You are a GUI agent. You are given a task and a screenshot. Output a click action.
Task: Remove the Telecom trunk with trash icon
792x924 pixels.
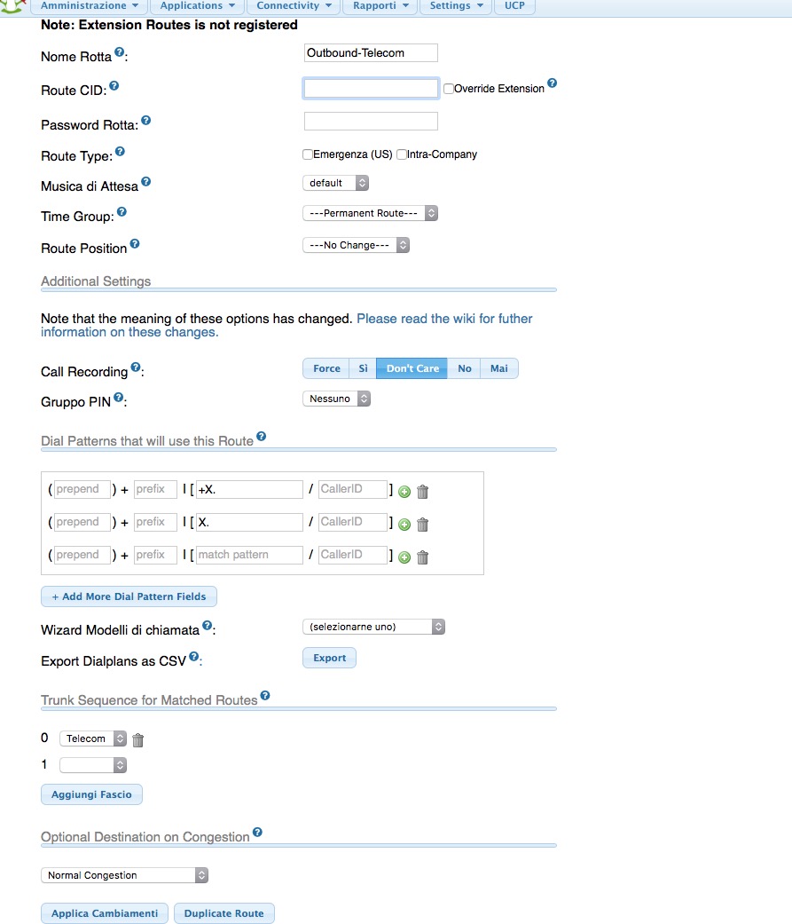(137, 740)
